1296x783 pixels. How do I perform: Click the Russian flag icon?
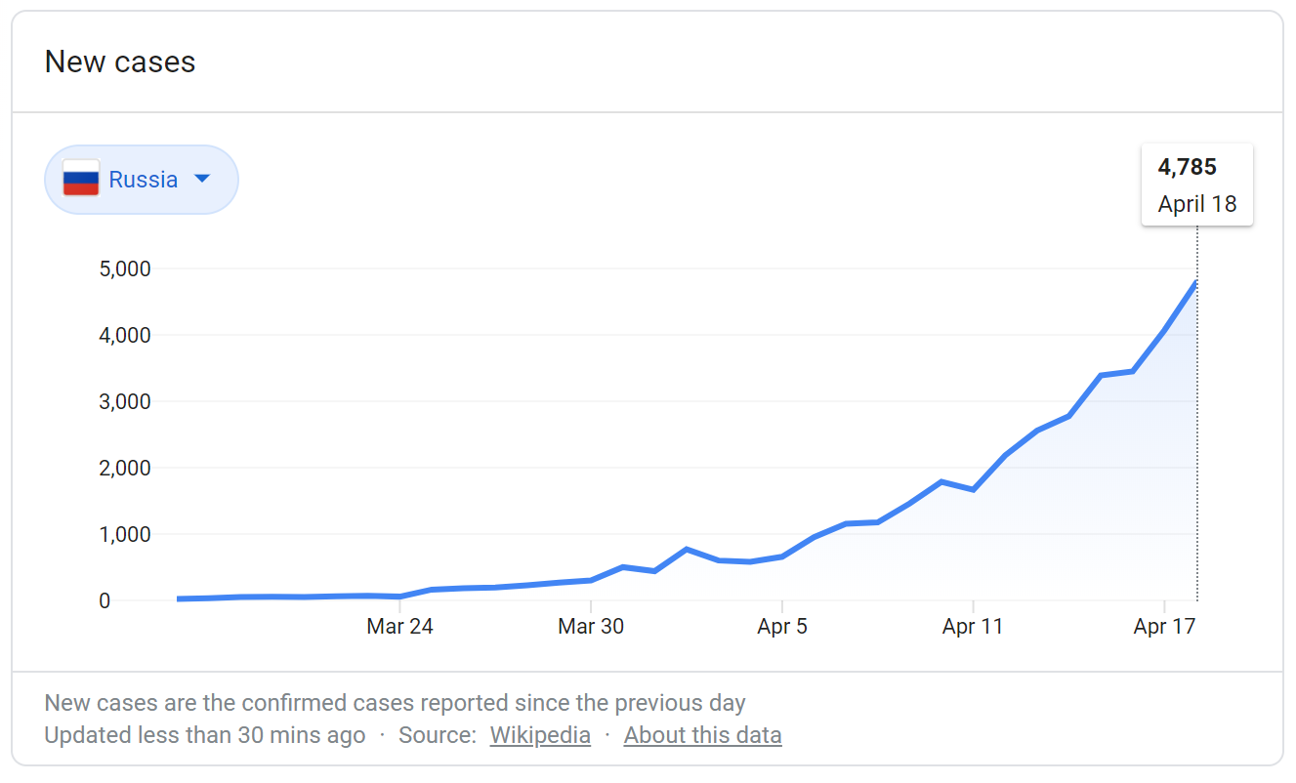81,179
